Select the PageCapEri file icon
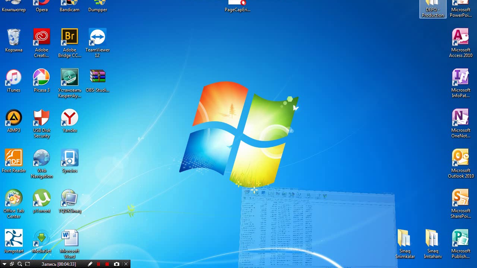The image size is (477, 268). coord(237,6)
